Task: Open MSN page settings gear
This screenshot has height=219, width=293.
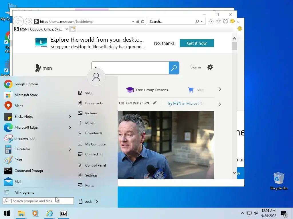Action: coord(210,67)
